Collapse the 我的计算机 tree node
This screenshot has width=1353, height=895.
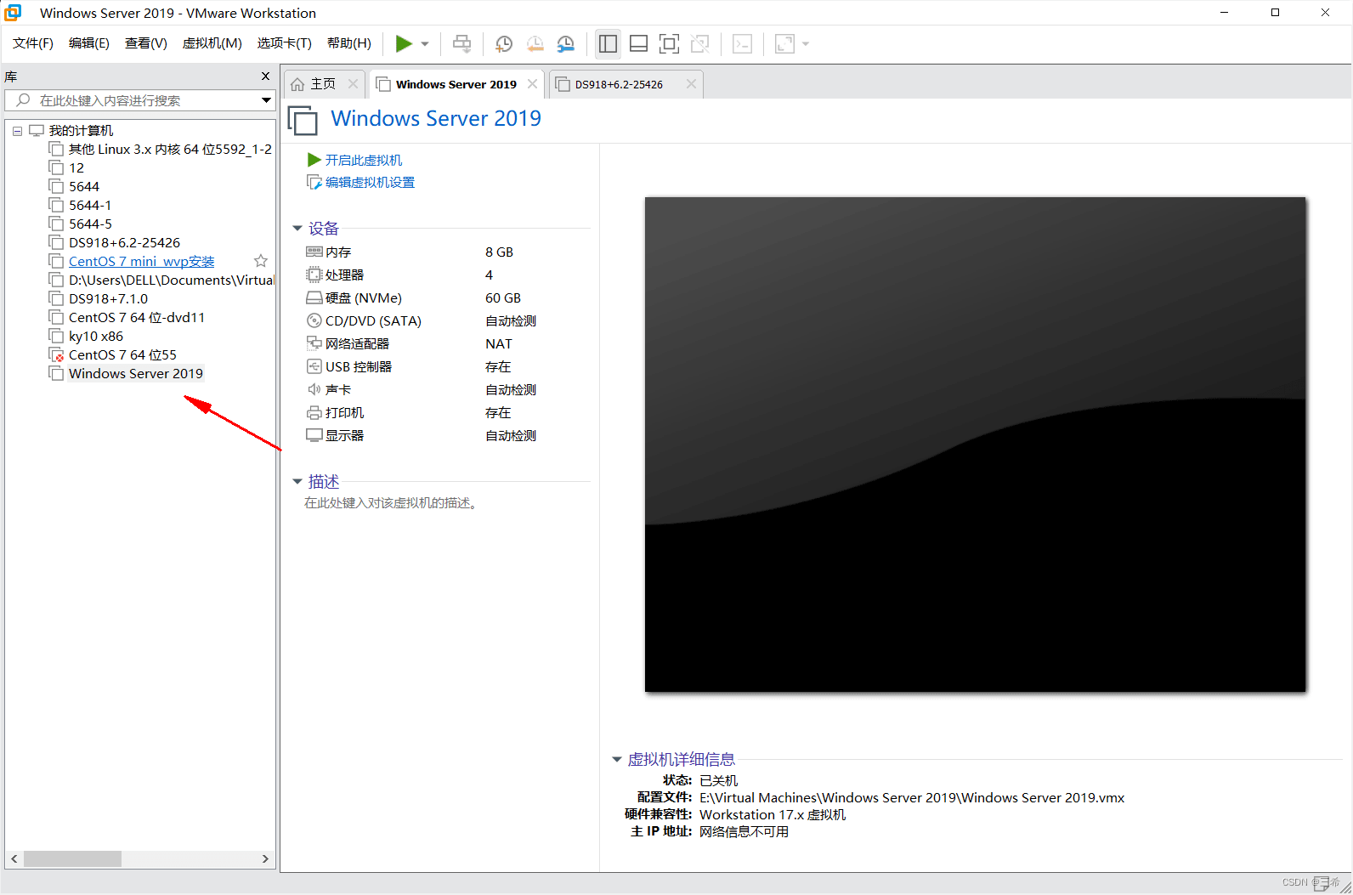(x=17, y=131)
